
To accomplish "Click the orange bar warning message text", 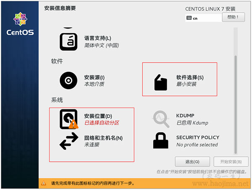I will pos(93,183).
